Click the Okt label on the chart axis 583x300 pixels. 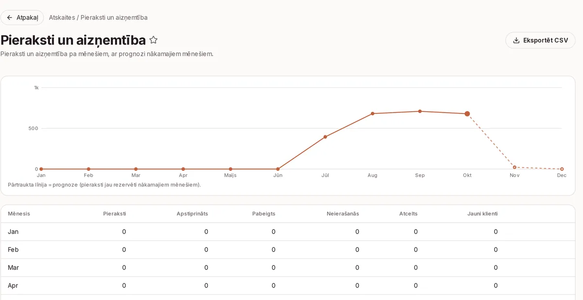pyautogui.click(x=467, y=175)
